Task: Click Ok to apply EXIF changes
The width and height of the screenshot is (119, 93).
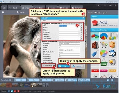Action: tap(64, 66)
